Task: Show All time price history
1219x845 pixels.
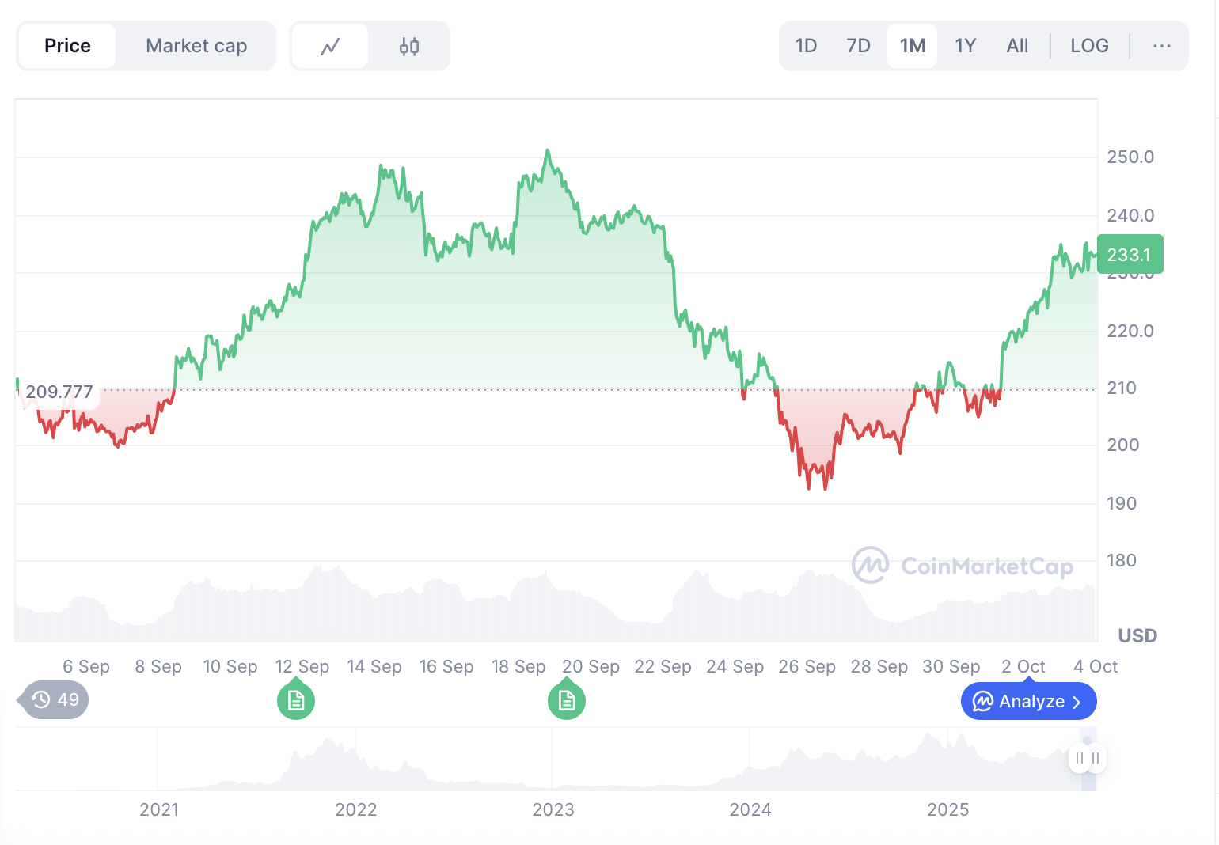Action: click(1017, 46)
